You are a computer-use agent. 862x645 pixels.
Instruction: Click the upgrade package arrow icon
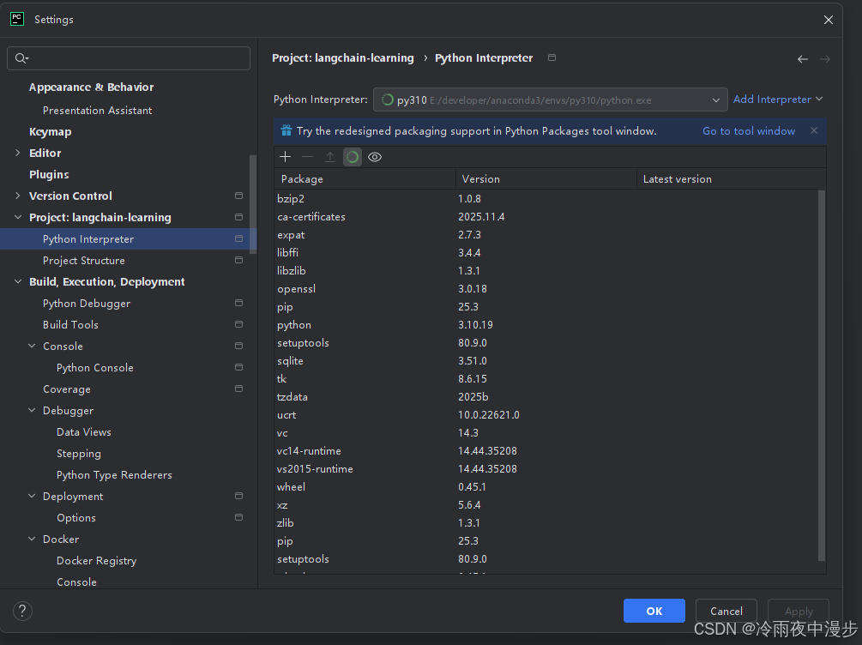click(x=330, y=157)
